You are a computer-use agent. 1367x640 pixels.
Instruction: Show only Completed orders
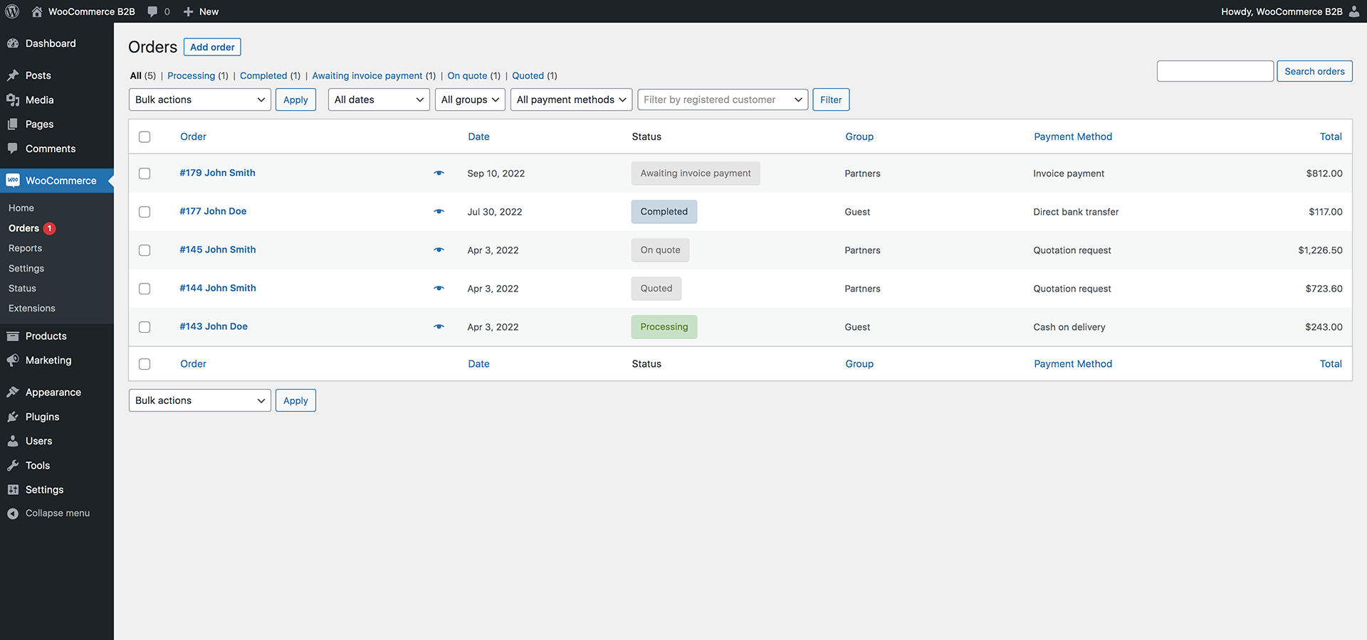263,75
